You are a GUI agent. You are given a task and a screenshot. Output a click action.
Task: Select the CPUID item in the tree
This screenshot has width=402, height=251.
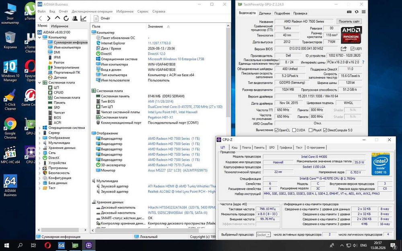58,92
